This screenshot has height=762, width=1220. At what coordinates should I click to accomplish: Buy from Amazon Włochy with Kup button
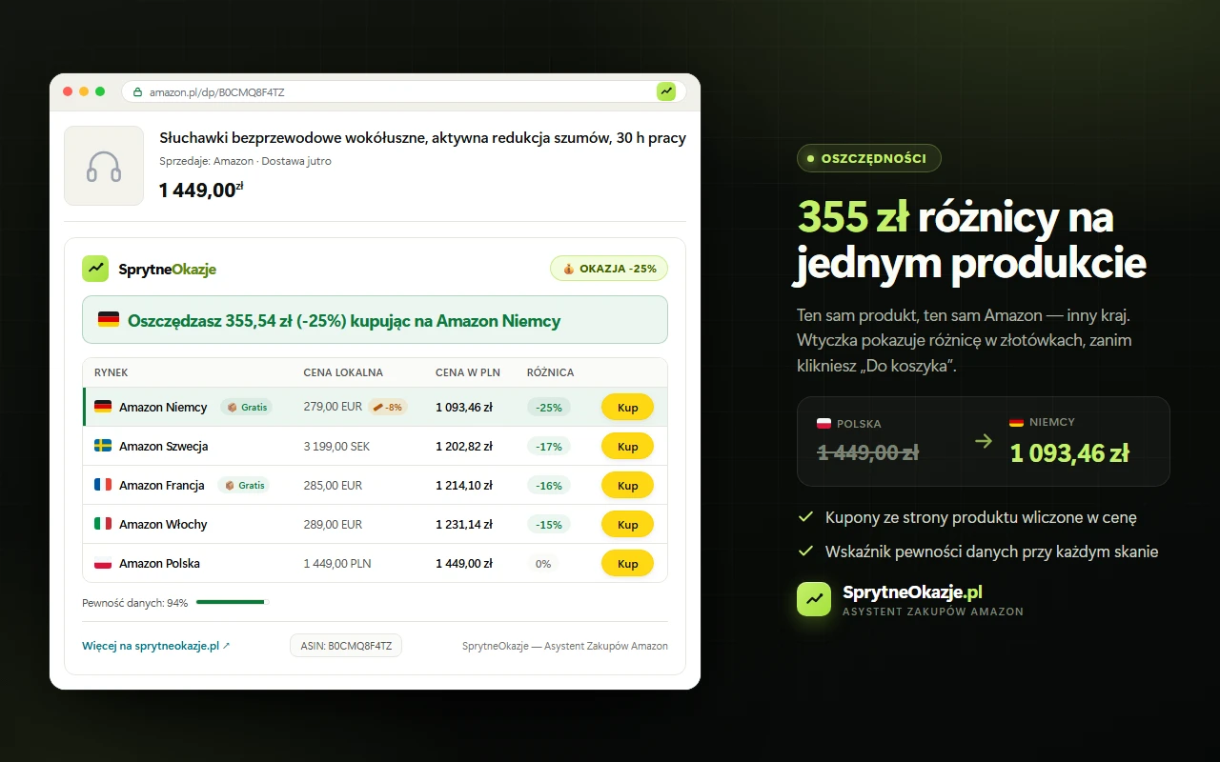pyautogui.click(x=627, y=524)
